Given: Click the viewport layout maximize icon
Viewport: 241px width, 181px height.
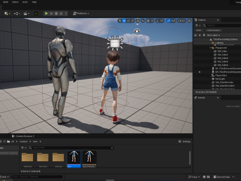Looking at the screenshot, I should pos(189,21).
